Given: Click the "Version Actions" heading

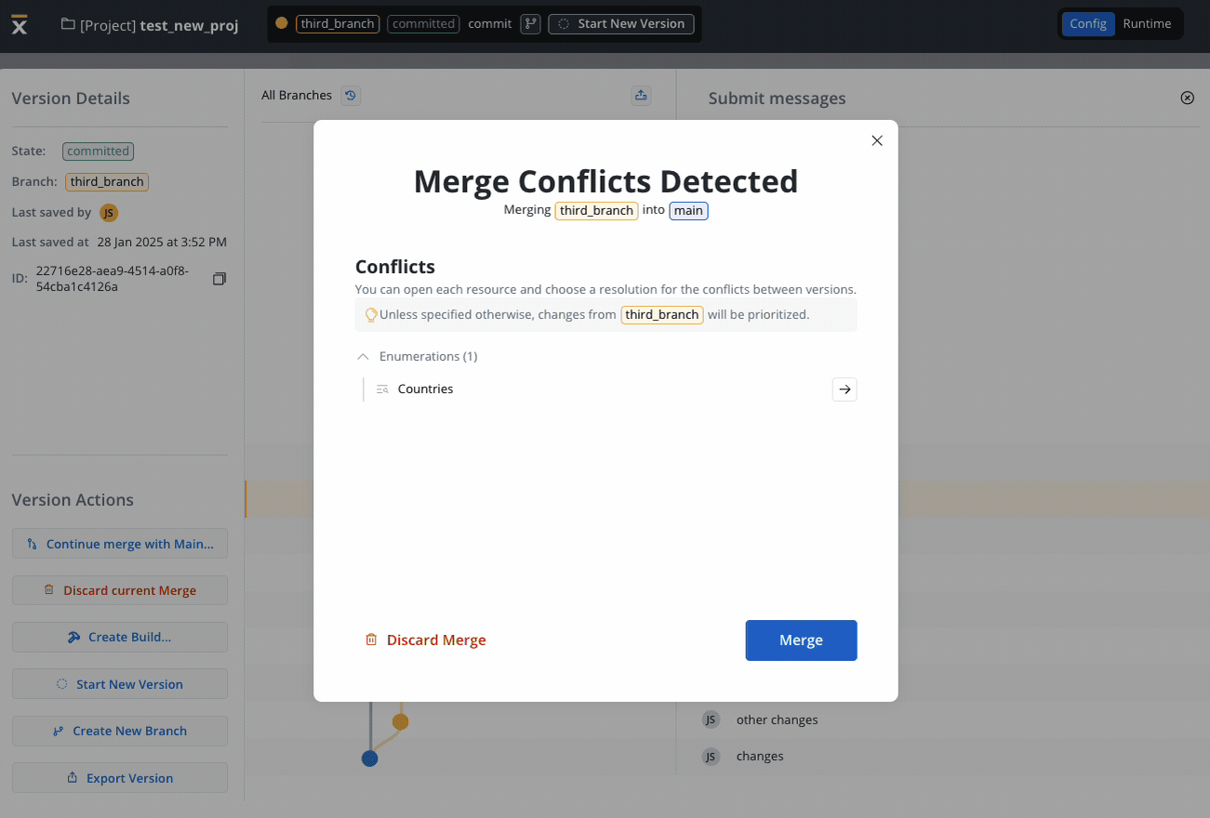Looking at the screenshot, I should [73, 500].
